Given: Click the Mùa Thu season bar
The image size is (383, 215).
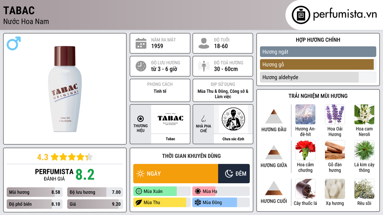Looking at the screenshot, I should coord(162,202).
